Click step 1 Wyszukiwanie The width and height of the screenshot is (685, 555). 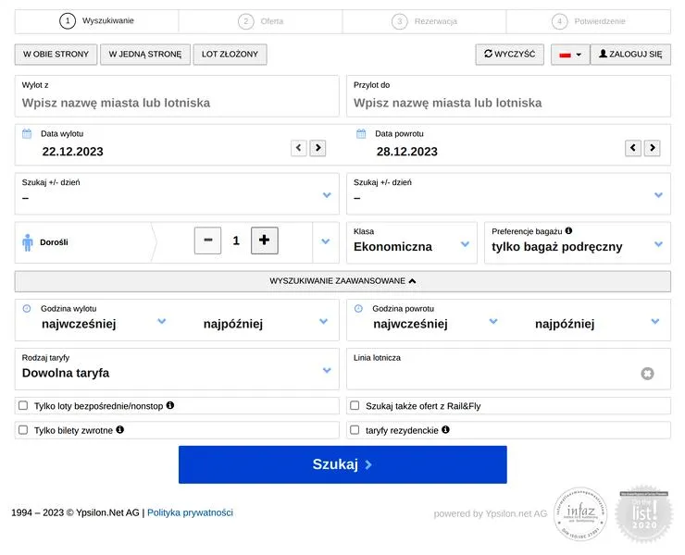pyautogui.click(x=96, y=21)
